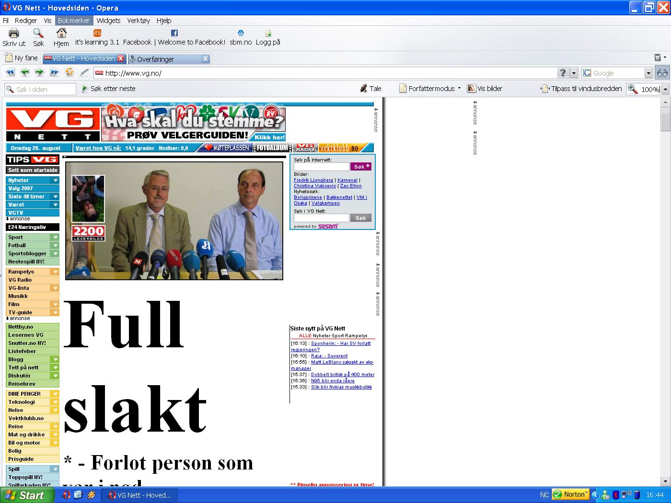Expand the Sport sidebar menu arrow

56,237
